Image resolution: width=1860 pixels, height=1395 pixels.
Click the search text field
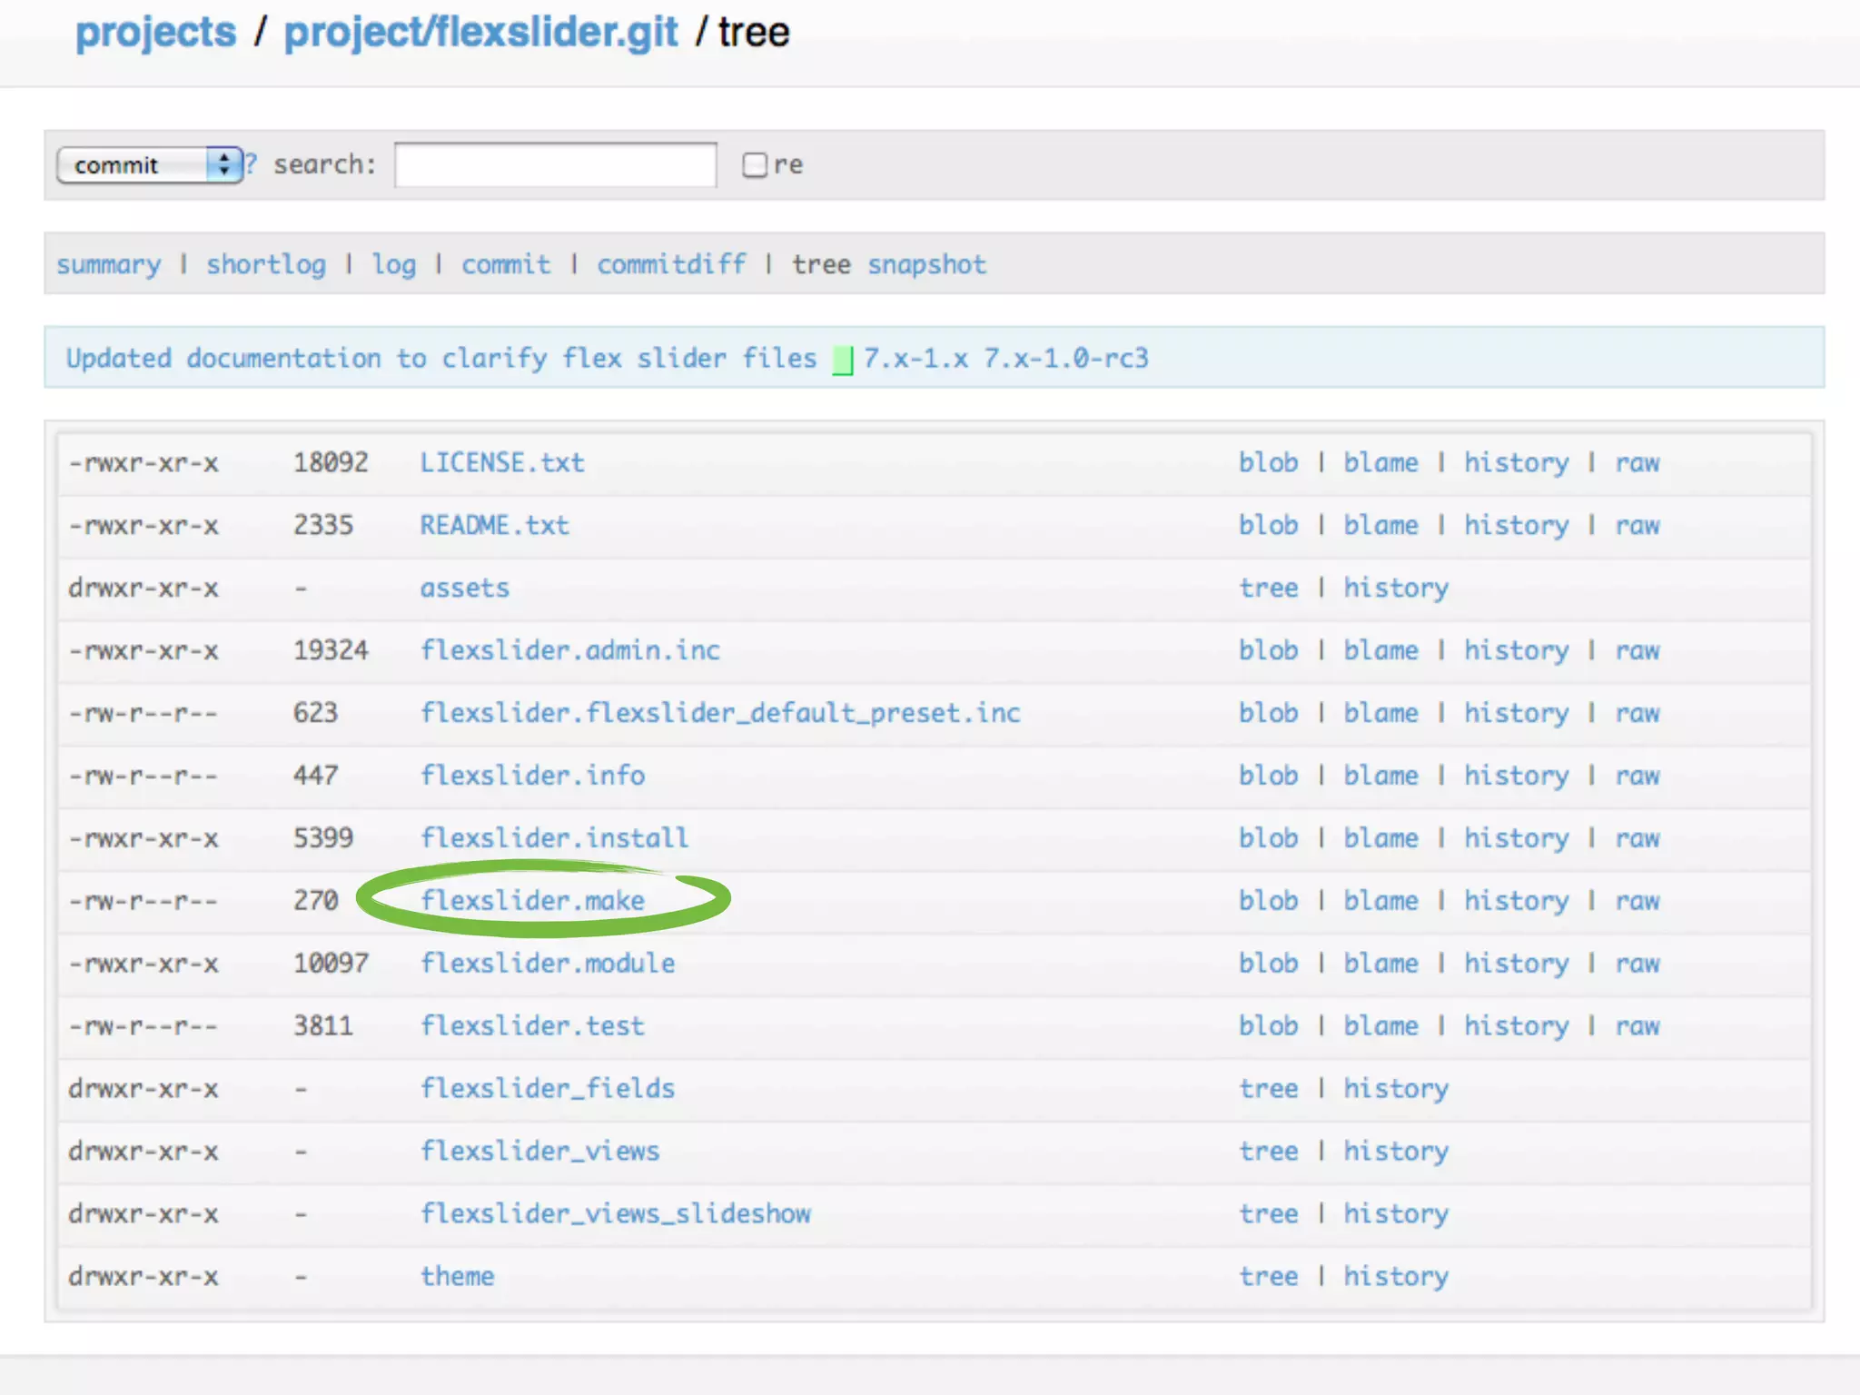pyautogui.click(x=555, y=165)
